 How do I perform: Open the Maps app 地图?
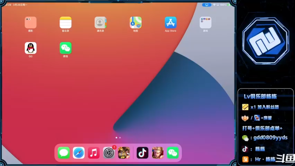[x=135, y=23]
